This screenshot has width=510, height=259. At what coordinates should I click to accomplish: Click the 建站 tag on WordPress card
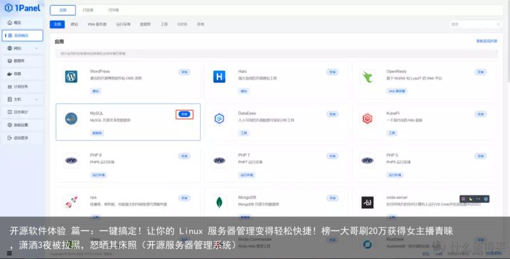96,91
